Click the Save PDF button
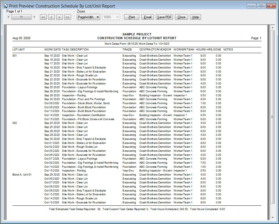 click(164, 17)
